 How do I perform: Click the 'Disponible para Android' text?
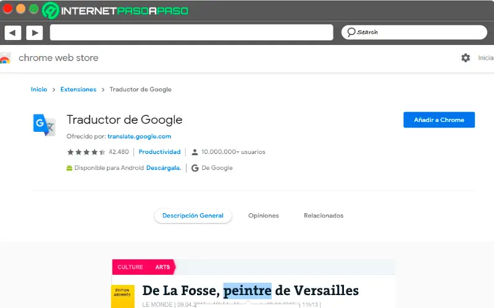pos(109,168)
